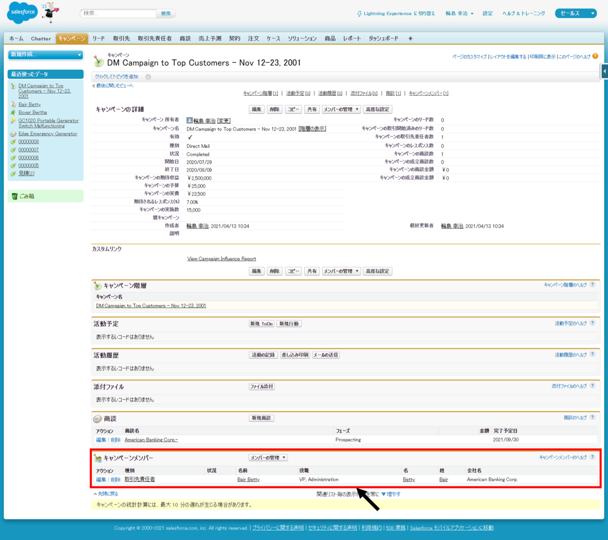The width and height of the screenshot is (608, 540).
Task: Click the 新規行動 button
Action: (x=289, y=324)
